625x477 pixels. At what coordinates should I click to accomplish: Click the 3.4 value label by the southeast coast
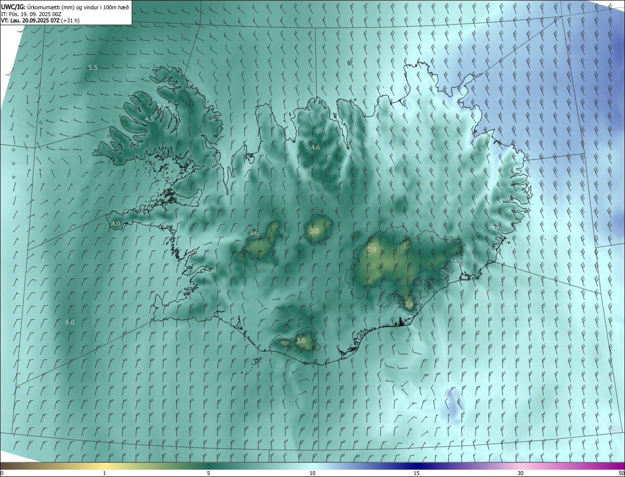[x=409, y=305]
